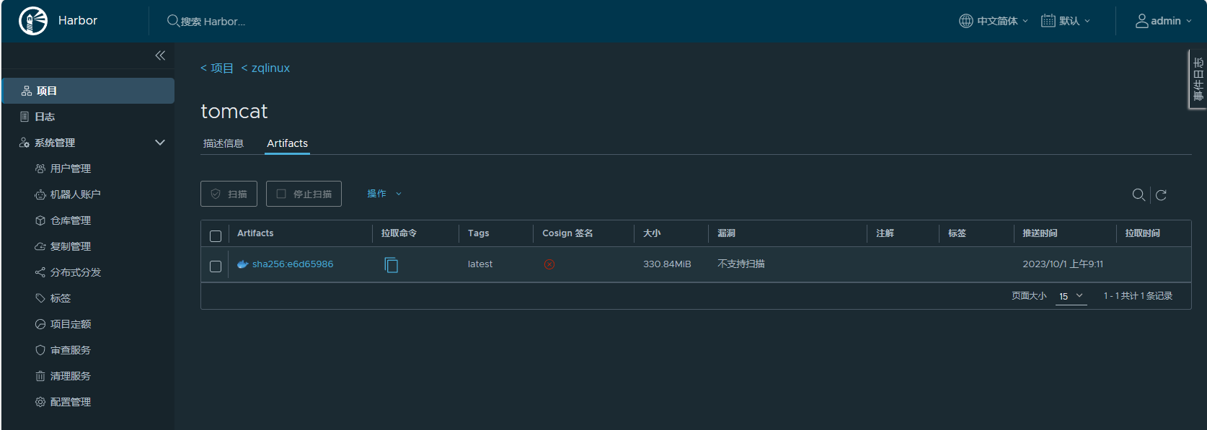The width and height of the screenshot is (1207, 430).
Task: Click the Tags column header
Action: pos(478,233)
